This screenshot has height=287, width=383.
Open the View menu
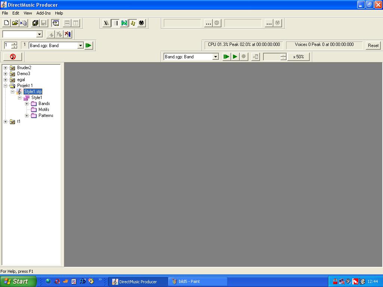(28, 13)
